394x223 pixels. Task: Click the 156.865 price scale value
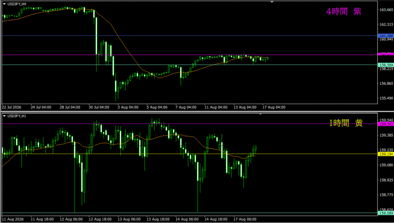point(386,83)
